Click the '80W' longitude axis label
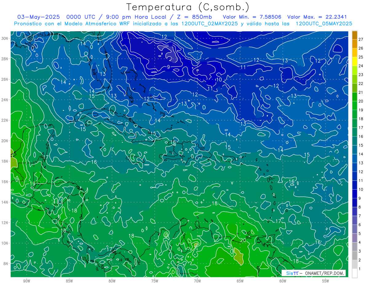Image resolution: width=369 pixels, height=285 pixels. coord(112,281)
